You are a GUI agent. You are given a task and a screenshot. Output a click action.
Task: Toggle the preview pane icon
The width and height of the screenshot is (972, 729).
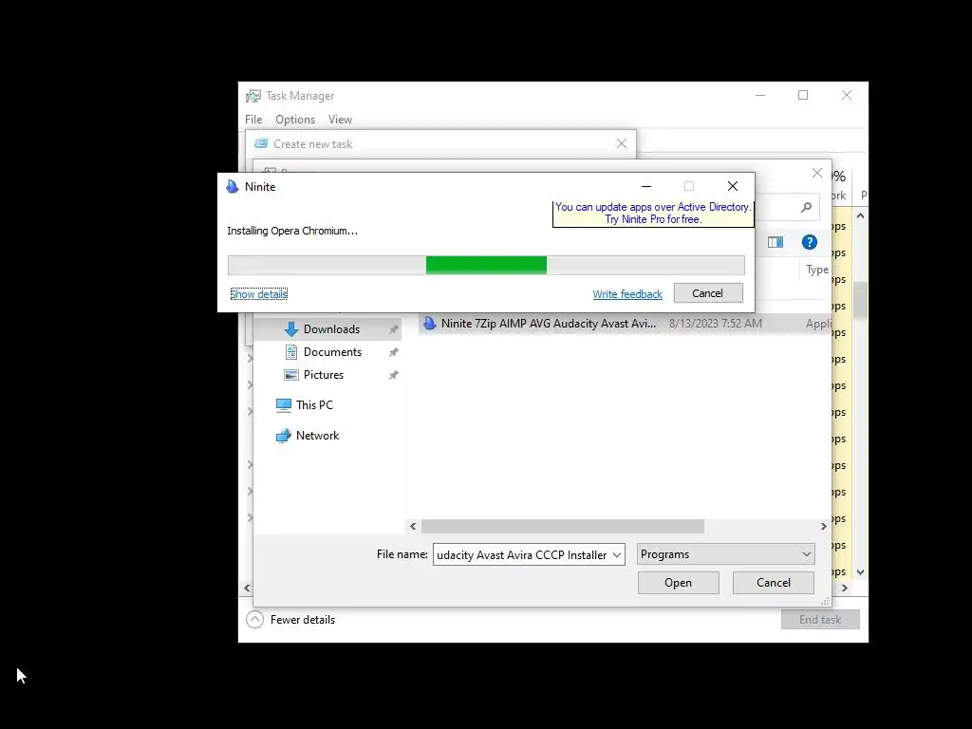pyautogui.click(x=776, y=242)
